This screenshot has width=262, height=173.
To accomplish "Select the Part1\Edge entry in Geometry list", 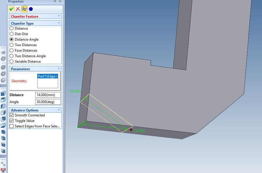I will click(x=48, y=76).
